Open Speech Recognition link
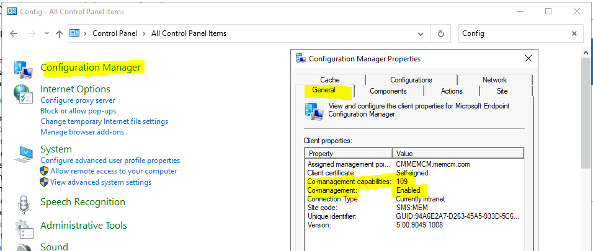 point(83,202)
